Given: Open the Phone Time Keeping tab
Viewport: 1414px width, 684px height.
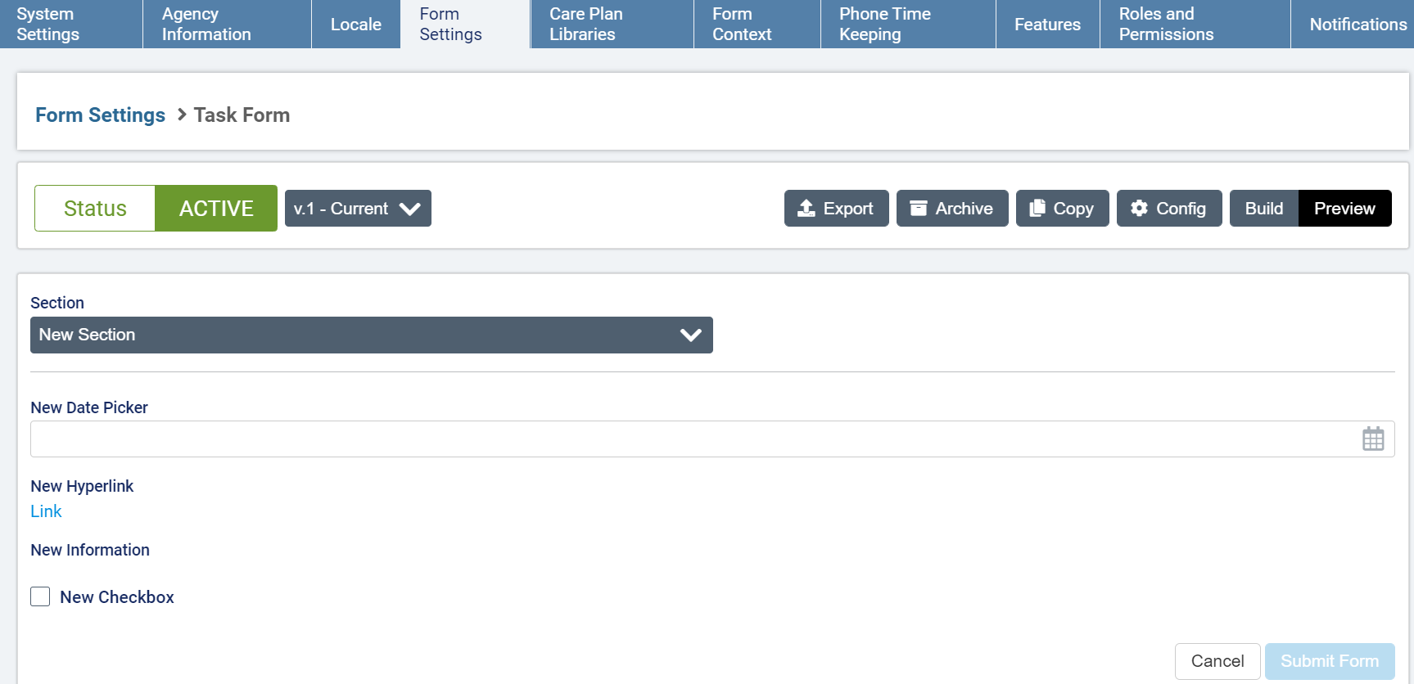Looking at the screenshot, I should point(884,25).
